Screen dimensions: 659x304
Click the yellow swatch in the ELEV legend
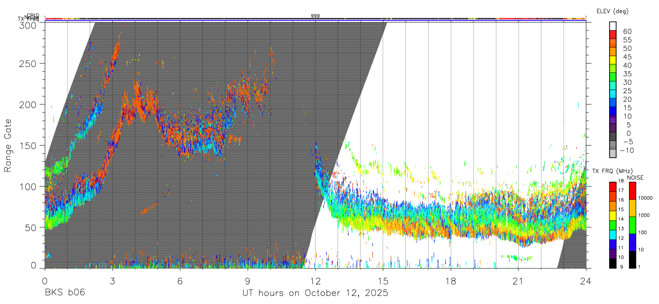(x=614, y=60)
